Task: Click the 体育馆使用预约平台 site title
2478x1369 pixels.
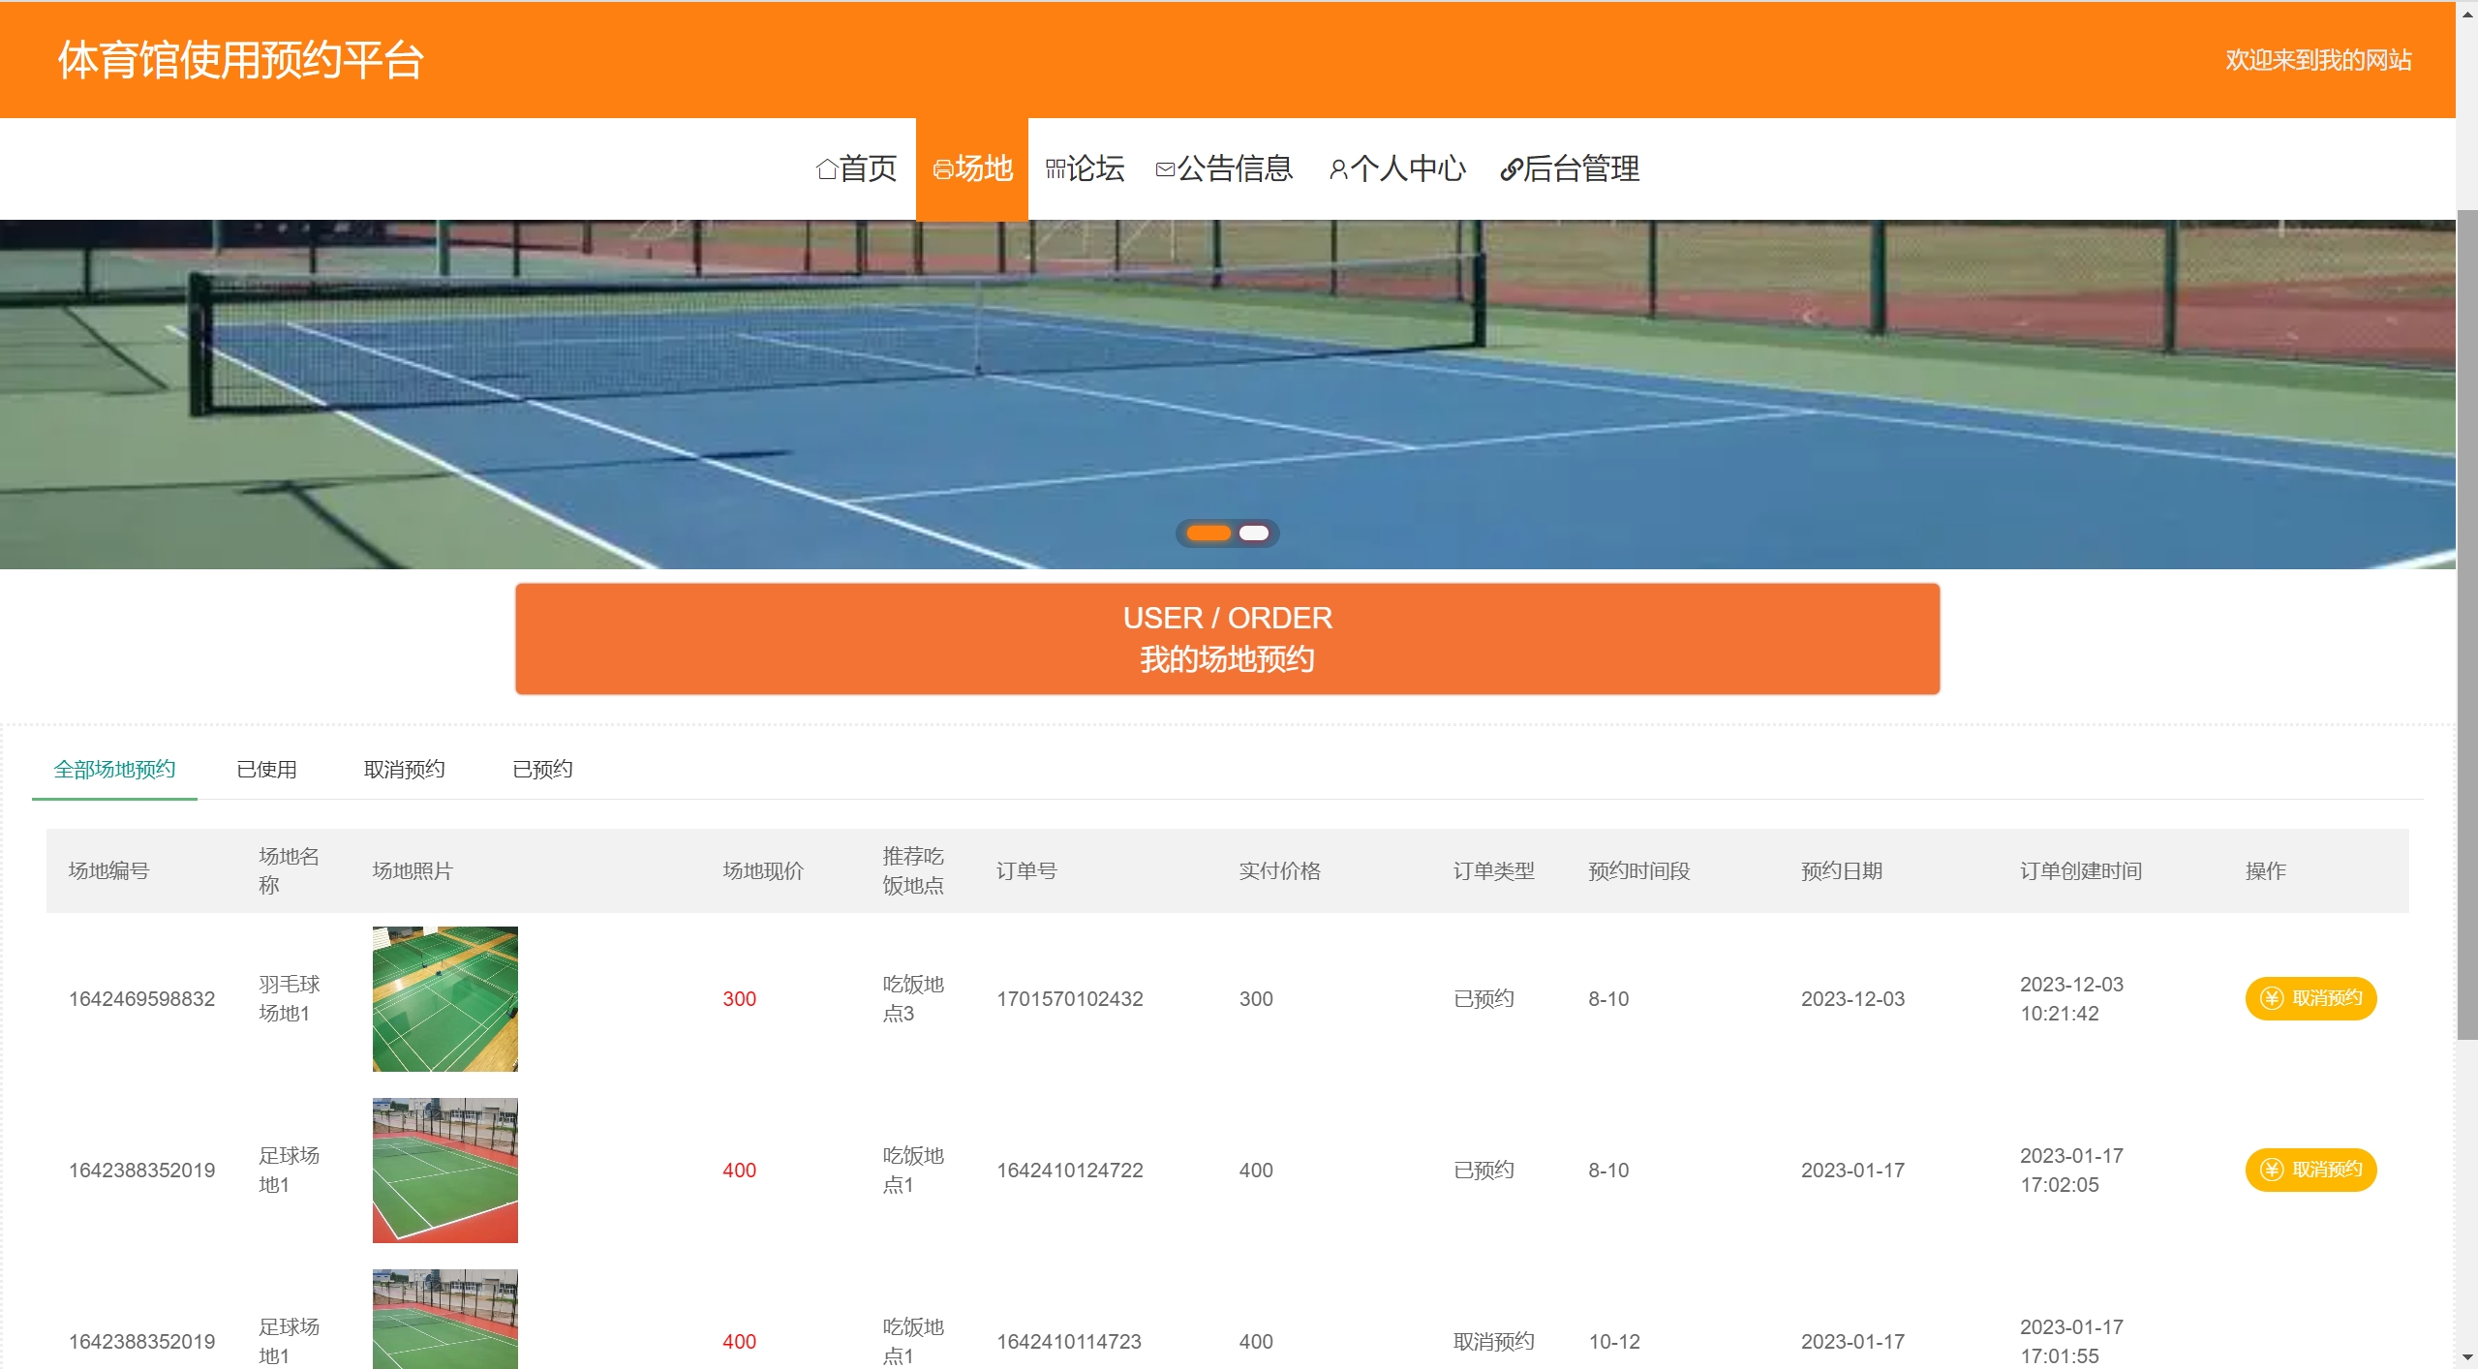Action: coord(240,60)
